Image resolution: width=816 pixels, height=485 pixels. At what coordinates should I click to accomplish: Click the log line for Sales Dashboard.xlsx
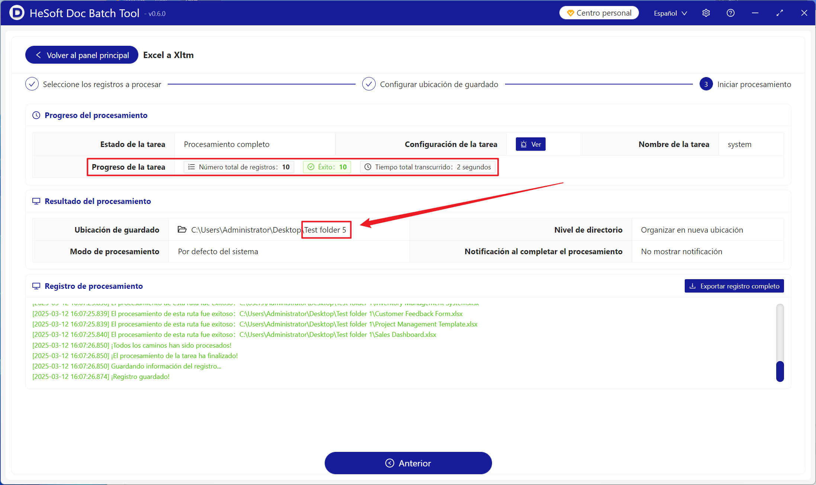(x=234, y=335)
